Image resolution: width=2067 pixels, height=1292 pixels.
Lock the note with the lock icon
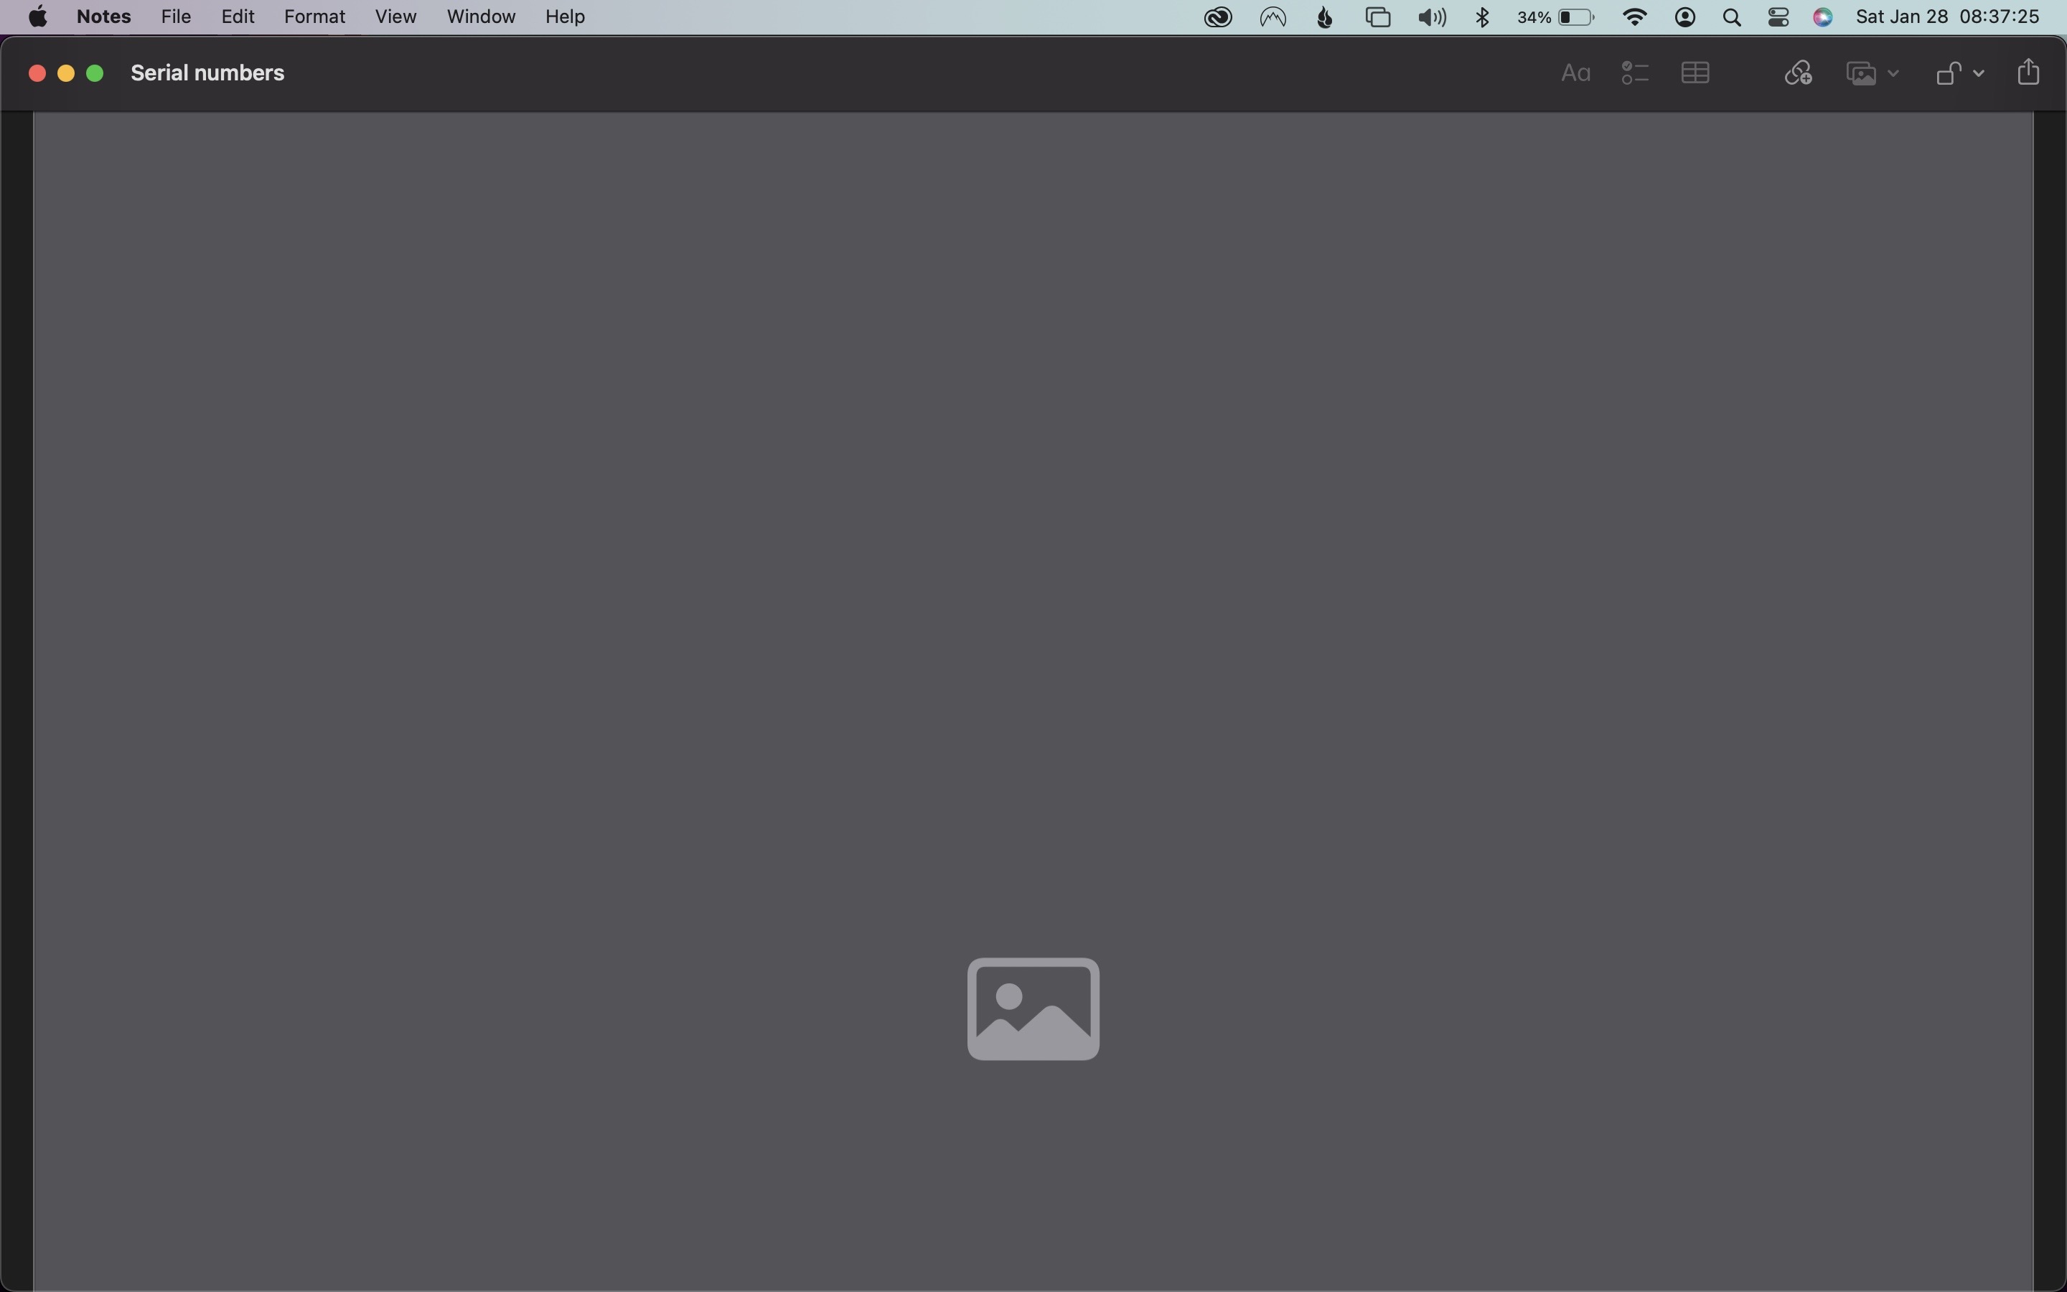tap(1949, 72)
